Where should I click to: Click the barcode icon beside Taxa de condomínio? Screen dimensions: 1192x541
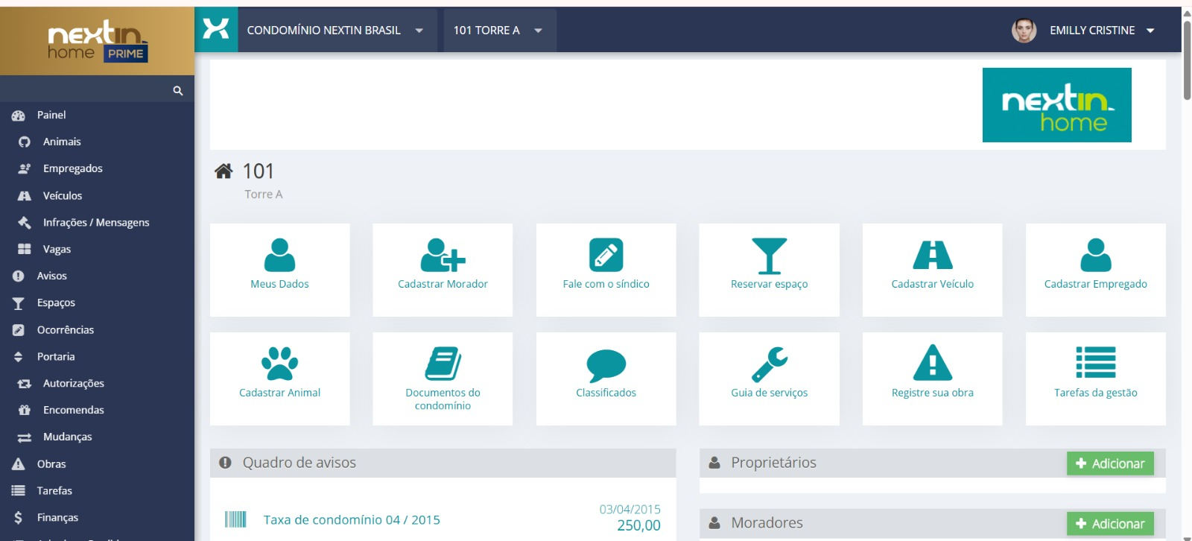click(235, 519)
